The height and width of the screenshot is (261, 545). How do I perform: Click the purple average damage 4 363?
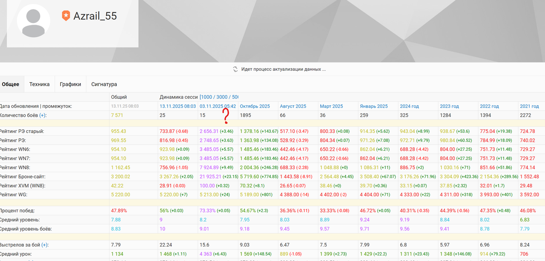(206, 254)
